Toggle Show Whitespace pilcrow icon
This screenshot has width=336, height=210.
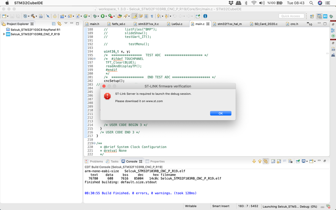click(152, 16)
